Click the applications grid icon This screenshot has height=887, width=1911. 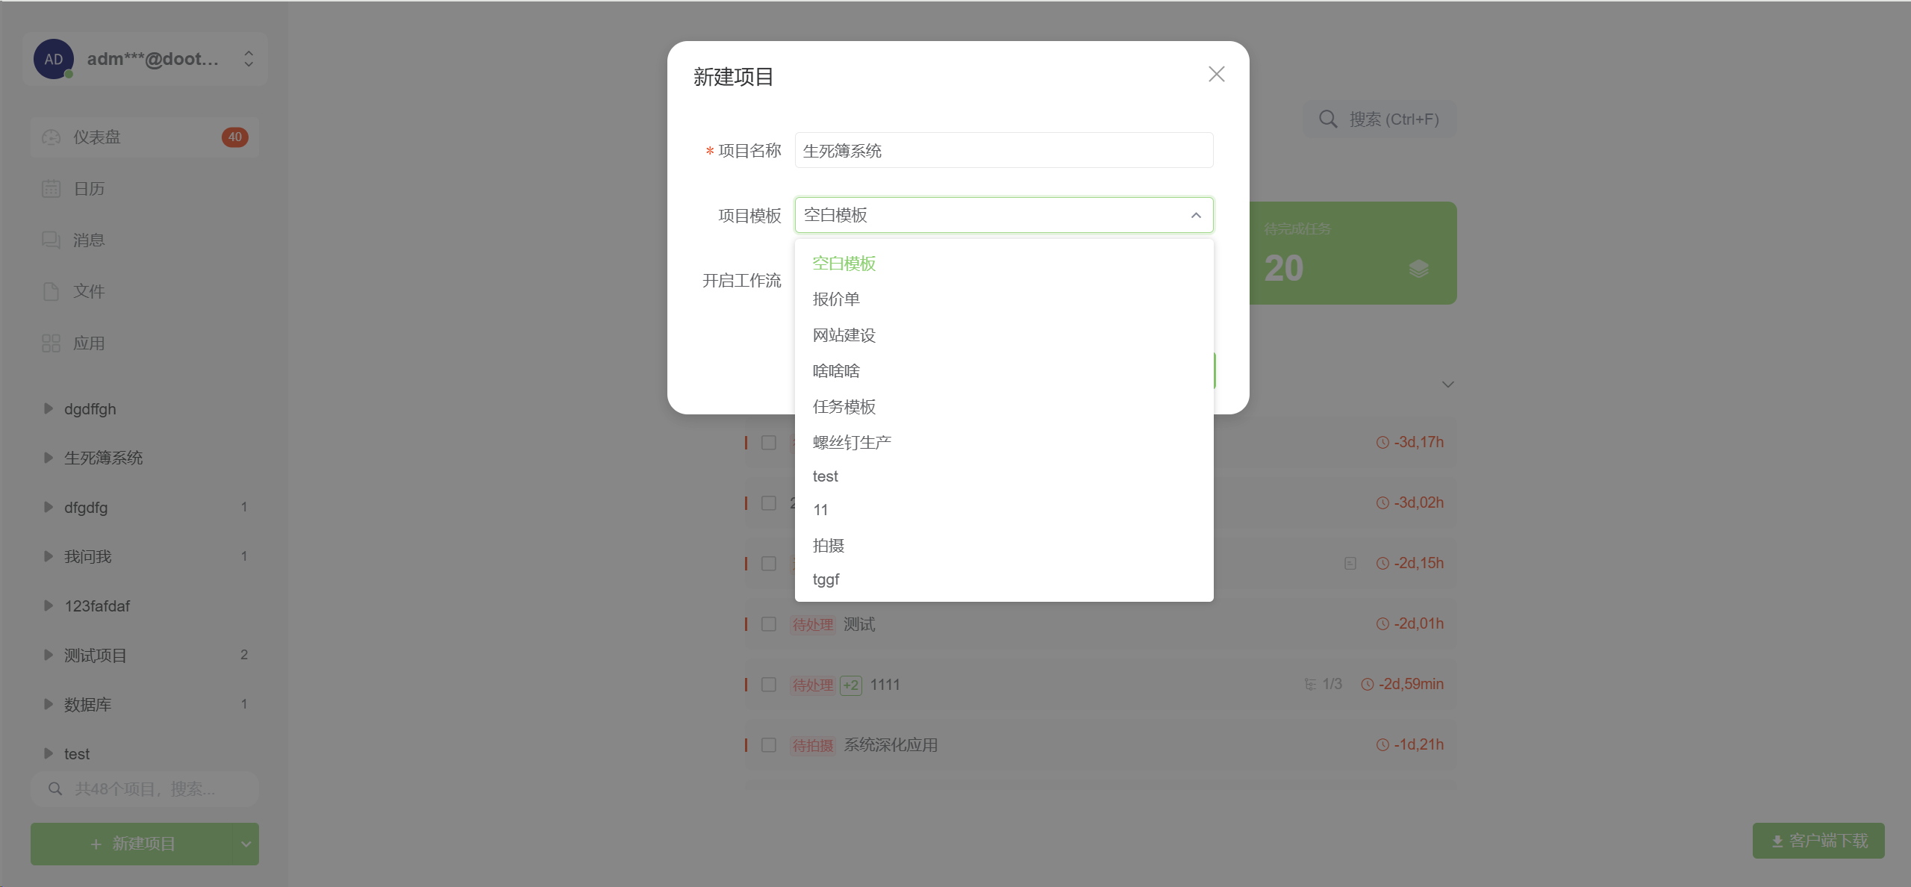point(51,343)
